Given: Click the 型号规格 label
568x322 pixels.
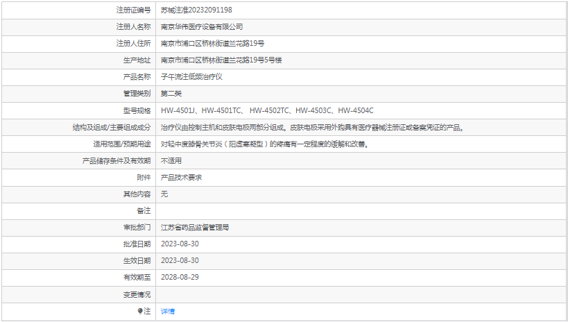Looking at the screenshot, I should coord(137,110).
